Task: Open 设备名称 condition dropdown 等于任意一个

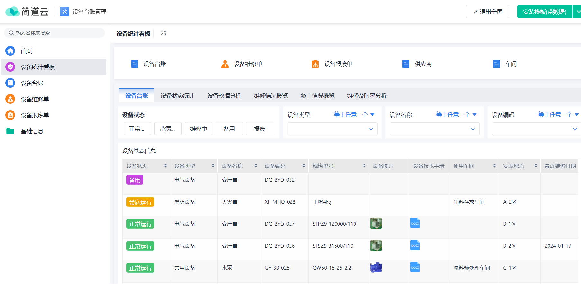Action: (x=456, y=115)
